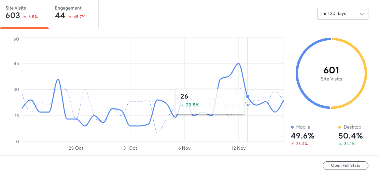Open the Last 30 days dropdown
Screen dimensions: 379x176
342,14
